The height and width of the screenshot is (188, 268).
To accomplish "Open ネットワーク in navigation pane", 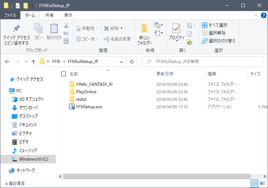I will tap(22, 171).
